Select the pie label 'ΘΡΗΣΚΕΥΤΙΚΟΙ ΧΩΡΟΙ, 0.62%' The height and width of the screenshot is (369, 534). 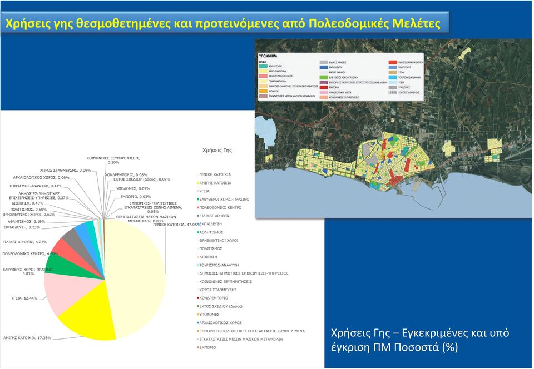click(x=28, y=215)
